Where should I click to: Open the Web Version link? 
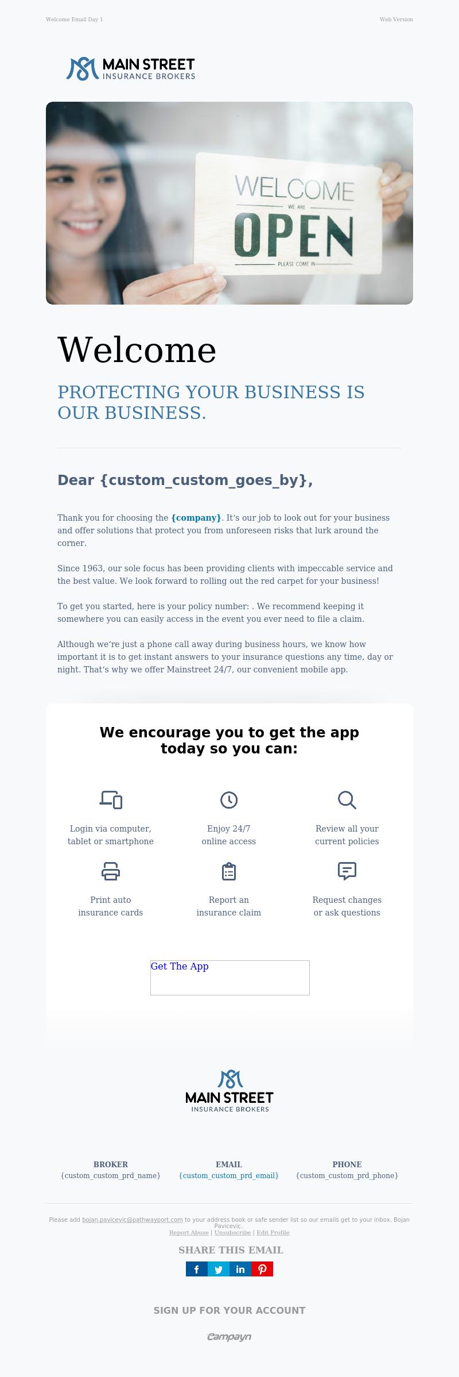click(396, 20)
